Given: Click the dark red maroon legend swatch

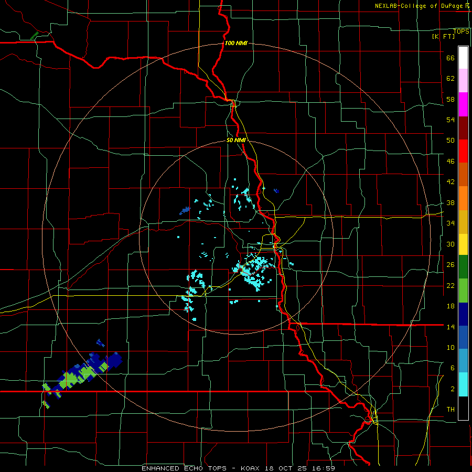Looking at the screenshot, I should coord(463,128).
